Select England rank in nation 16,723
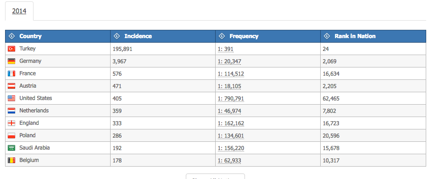 [331, 123]
